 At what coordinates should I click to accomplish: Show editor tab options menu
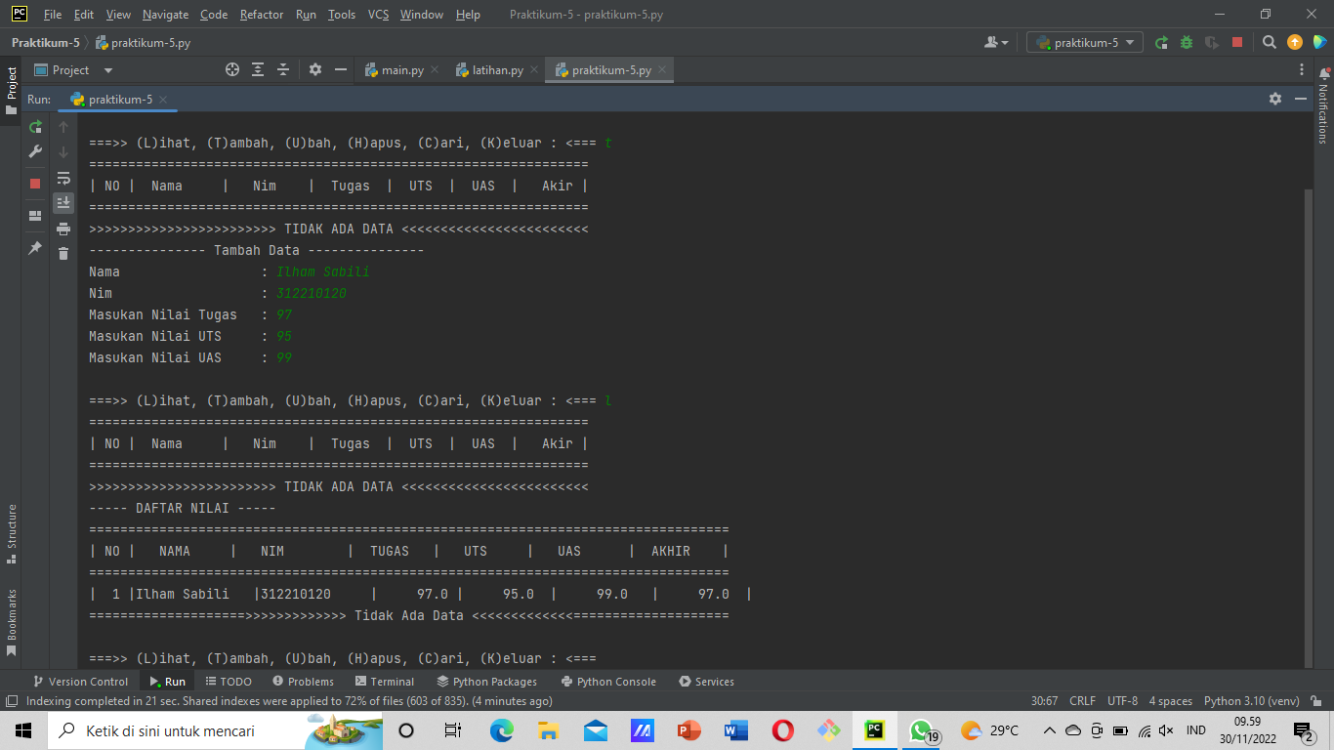point(1302,69)
